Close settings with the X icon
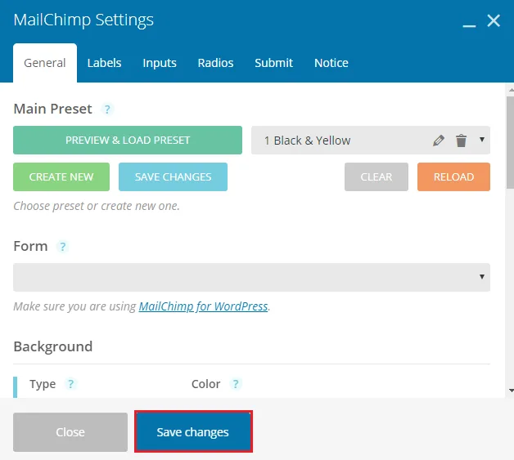Screen dimensions: 514x460 pyautogui.click(x=494, y=20)
